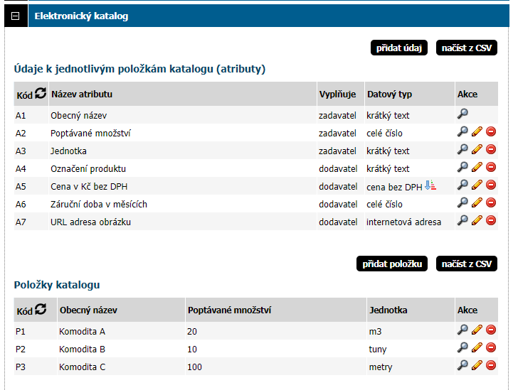Click 'přidat údaj' button
The width and height of the screenshot is (513, 390).
point(398,48)
